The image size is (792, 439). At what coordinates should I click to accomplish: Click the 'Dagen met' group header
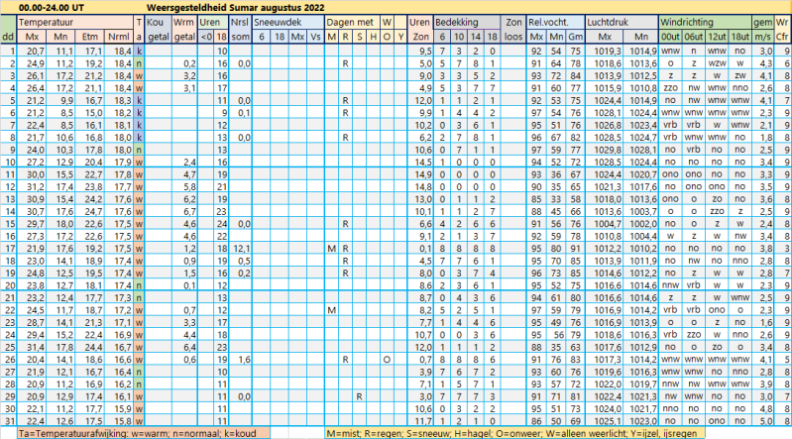click(x=351, y=21)
